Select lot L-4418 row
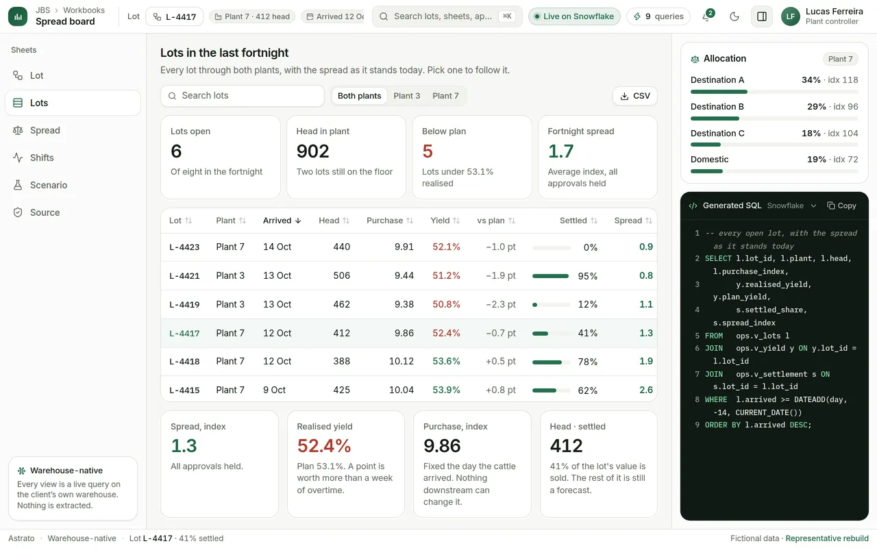The image size is (877, 548). tap(409, 362)
